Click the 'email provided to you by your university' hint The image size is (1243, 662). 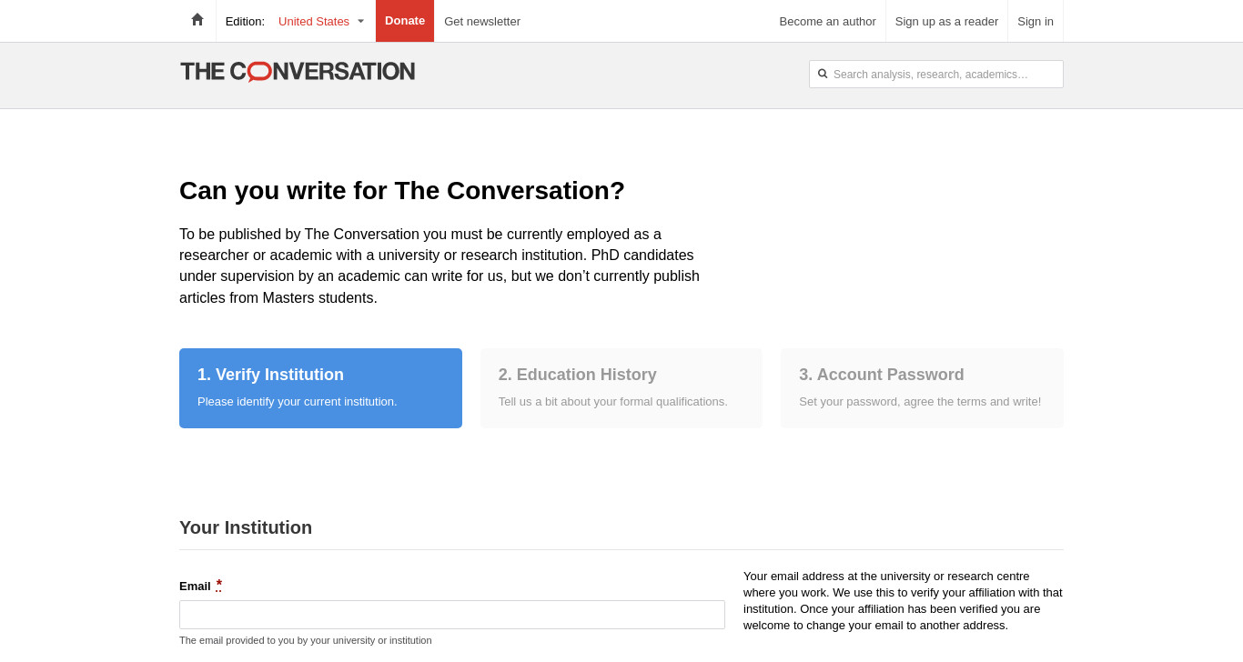pyautogui.click(x=306, y=640)
